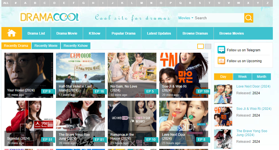Screen dimensions: 279x150
Task: Select the Recently Movie tab
Action: click(46, 46)
